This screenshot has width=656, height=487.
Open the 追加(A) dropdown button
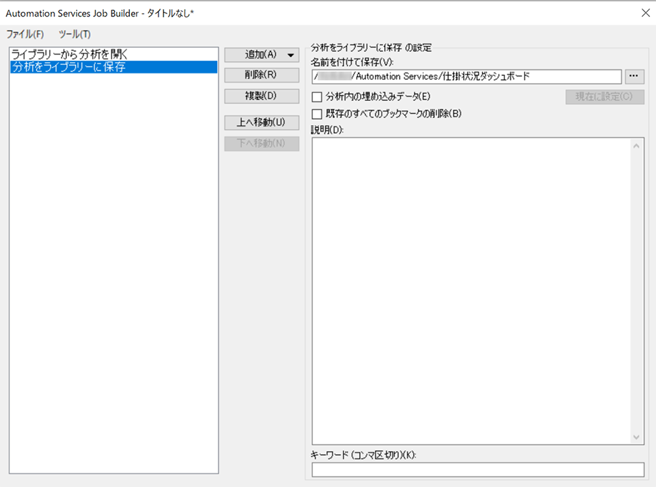click(x=262, y=55)
